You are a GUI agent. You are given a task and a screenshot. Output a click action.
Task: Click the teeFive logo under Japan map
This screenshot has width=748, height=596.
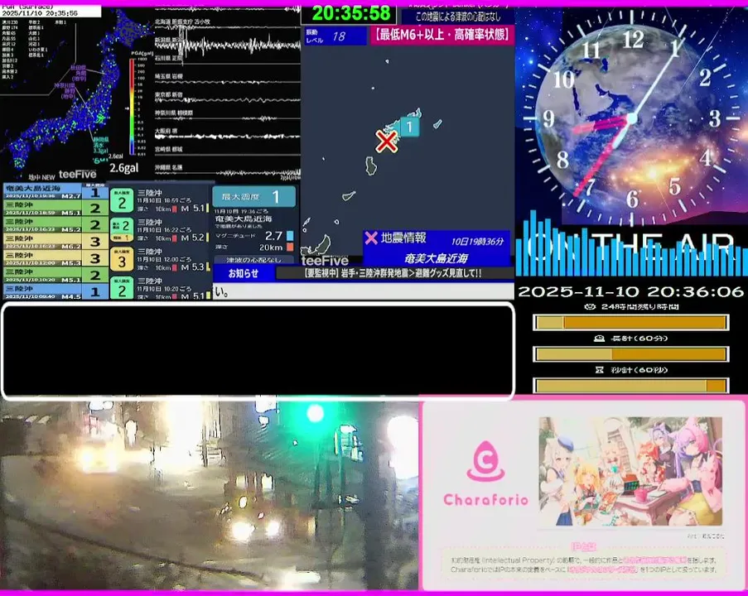click(77, 175)
